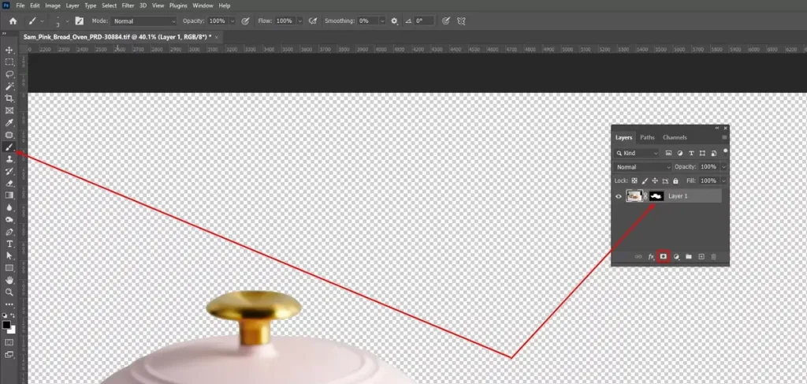The image size is (807, 384).
Task: Open Layers panel Opacity dropdown arrow
Action: [723, 167]
